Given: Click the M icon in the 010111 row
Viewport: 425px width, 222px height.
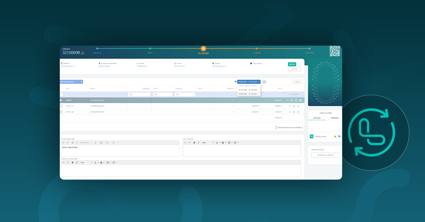Looking at the screenshot, I should coord(292,100).
